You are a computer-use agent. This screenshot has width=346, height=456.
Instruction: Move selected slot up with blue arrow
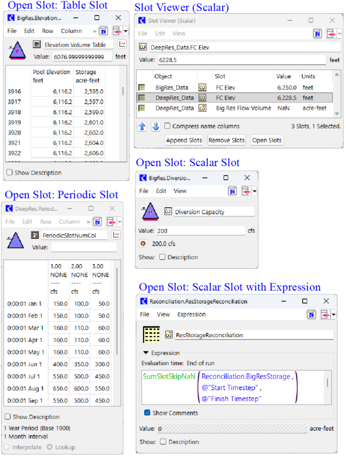point(142,126)
